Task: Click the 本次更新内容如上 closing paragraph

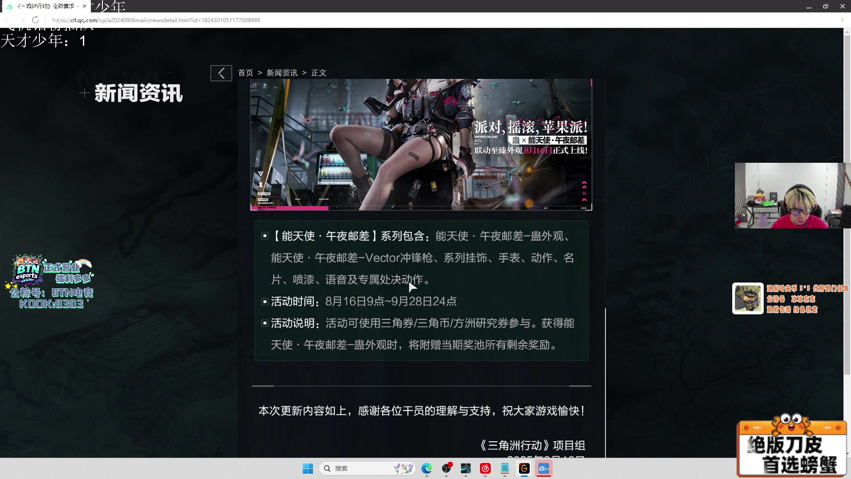Action: coord(421,411)
